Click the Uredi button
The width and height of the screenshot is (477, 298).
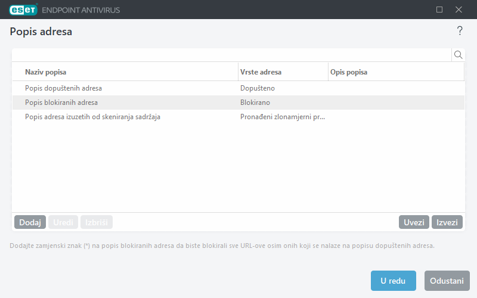coord(63,222)
